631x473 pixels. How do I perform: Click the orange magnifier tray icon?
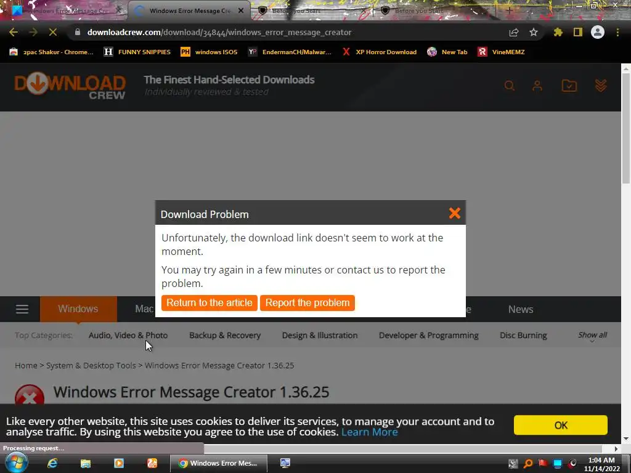pyautogui.click(x=528, y=464)
